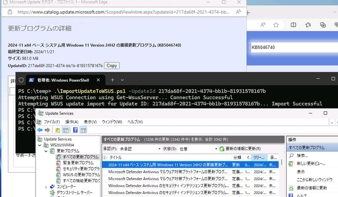Open the 操作(A) menu
Viewport: 338px width, 197px height.
click(72, 122)
